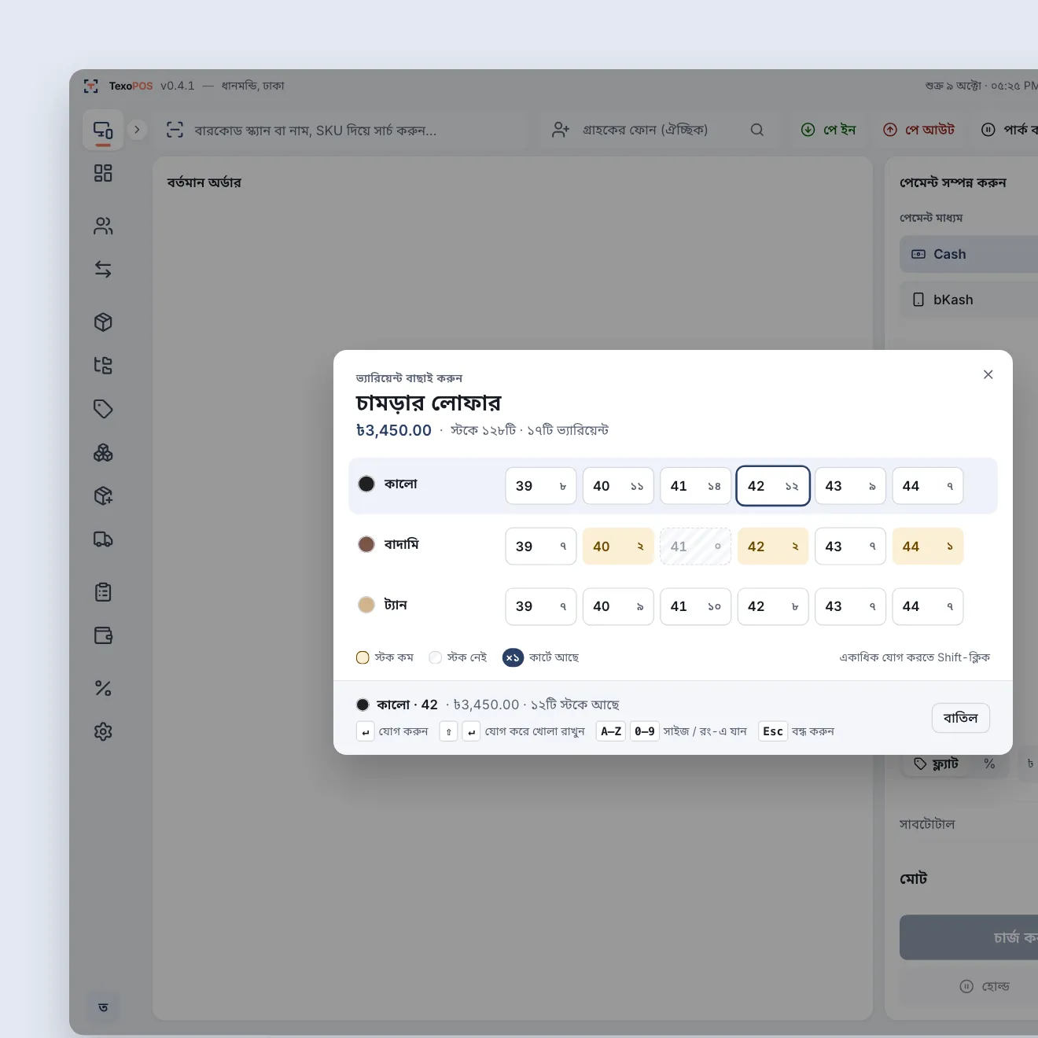Switch language using the ত button
1038x1038 pixels.
[103, 1007]
